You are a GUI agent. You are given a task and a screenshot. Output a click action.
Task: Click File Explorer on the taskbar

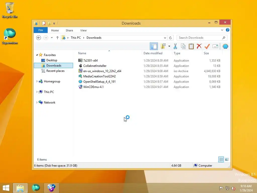(20, 188)
